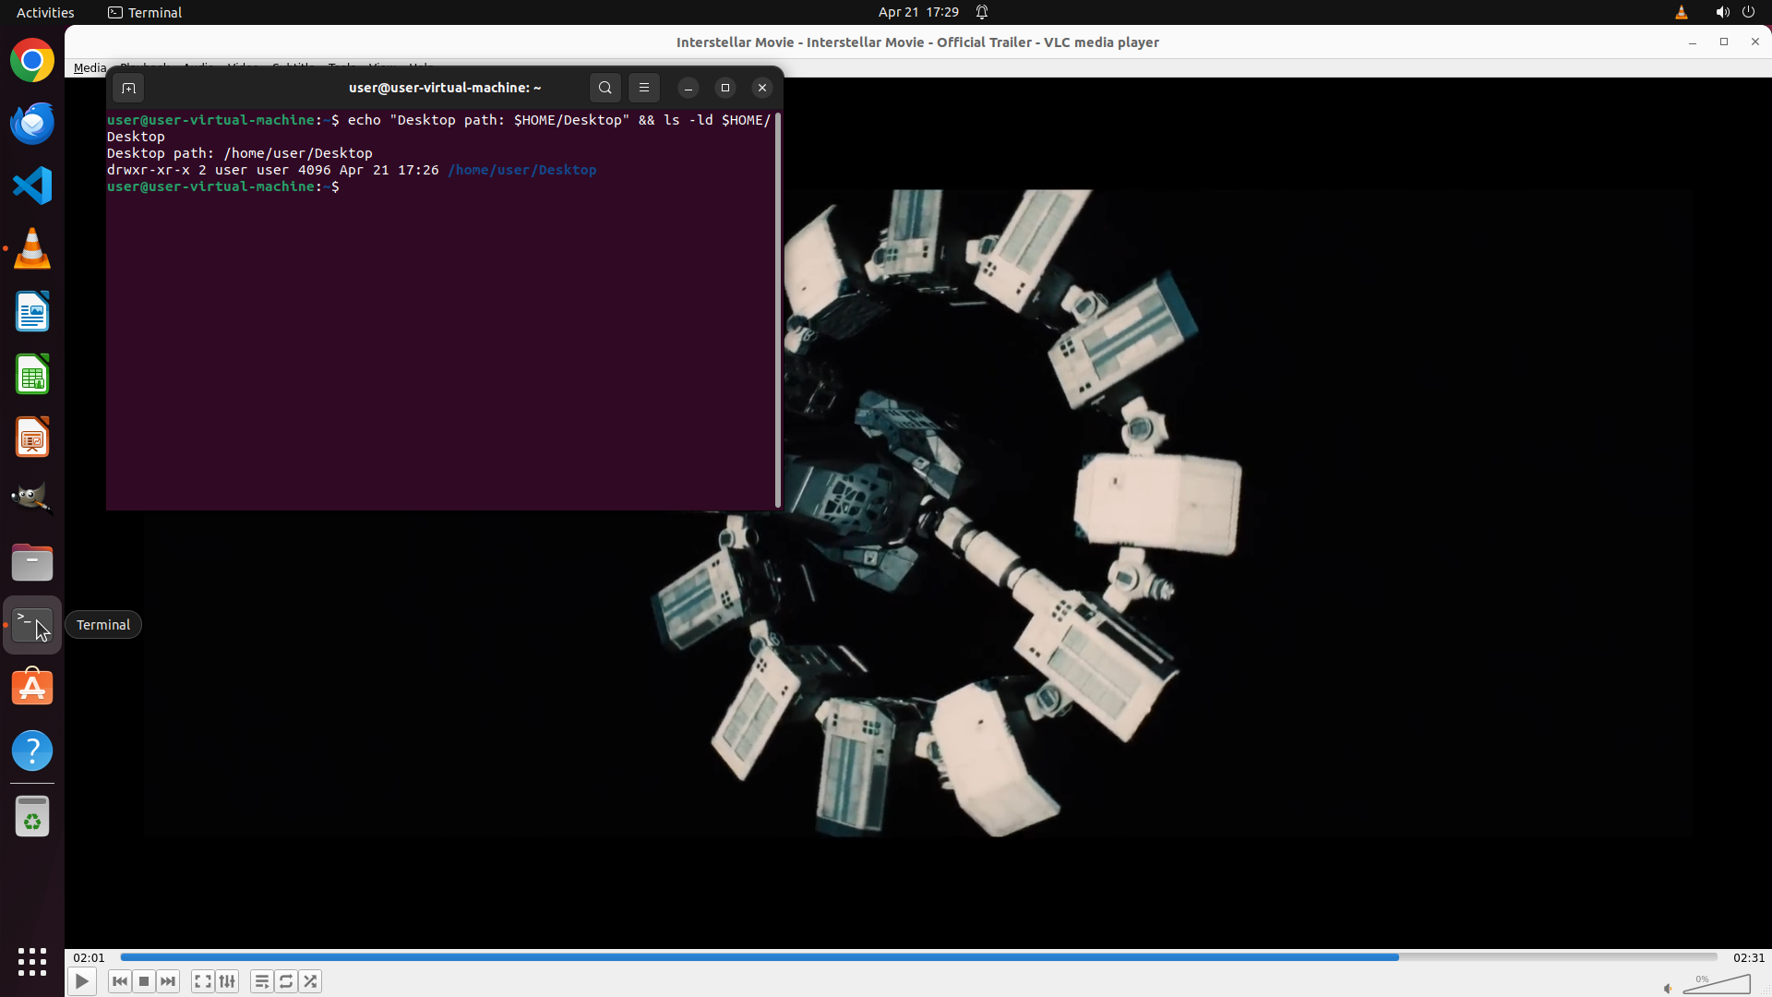The height and width of the screenshot is (997, 1772).
Task: Open terminal search with magnifier icon
Action: click(605, 88)
